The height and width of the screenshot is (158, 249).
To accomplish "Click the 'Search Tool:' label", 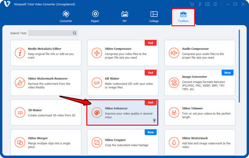I will tap(18, 33).
